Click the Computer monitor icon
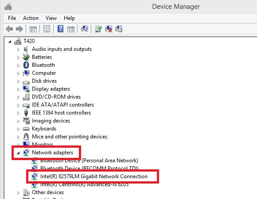Screen dimensions: 257x199 (x=26, y=73)
